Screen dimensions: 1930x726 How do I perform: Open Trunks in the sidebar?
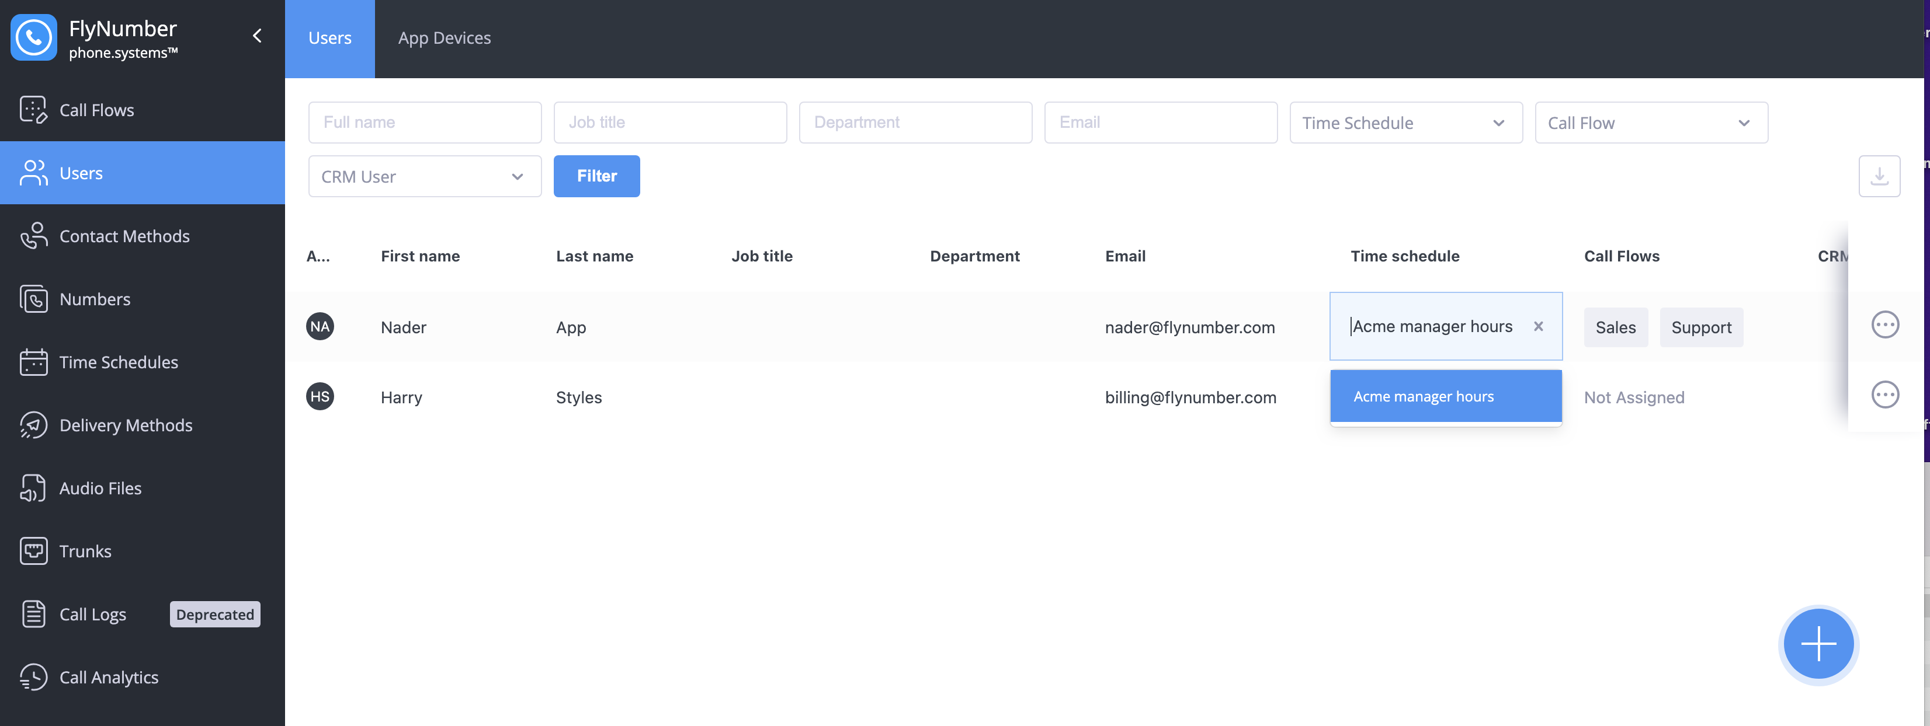click(x=143, y=551)
